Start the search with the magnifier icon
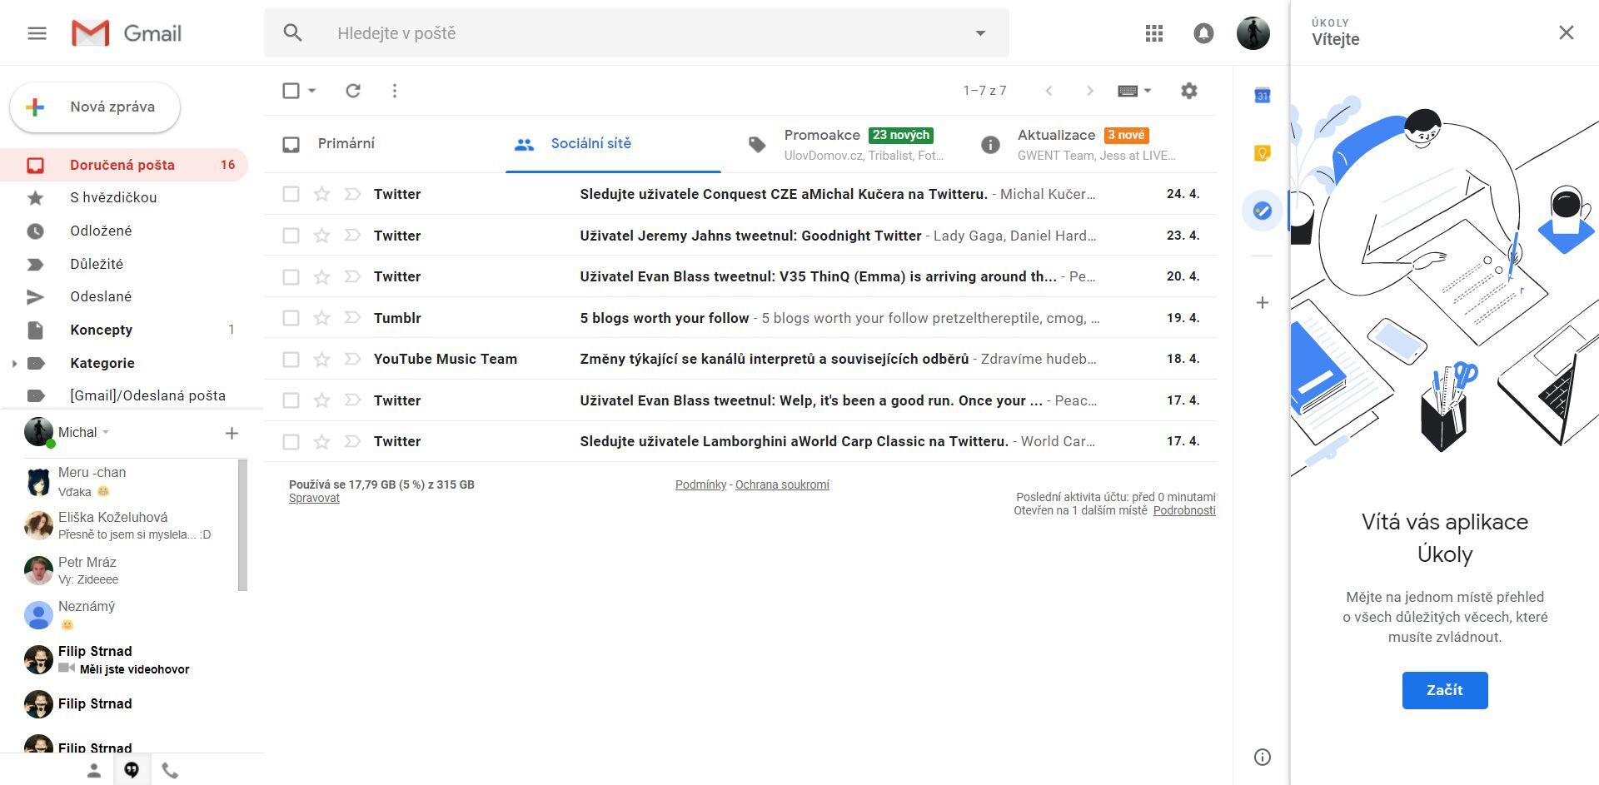Image resolution: width=1599 pixels, height=785 pixels. click(291, 32)
